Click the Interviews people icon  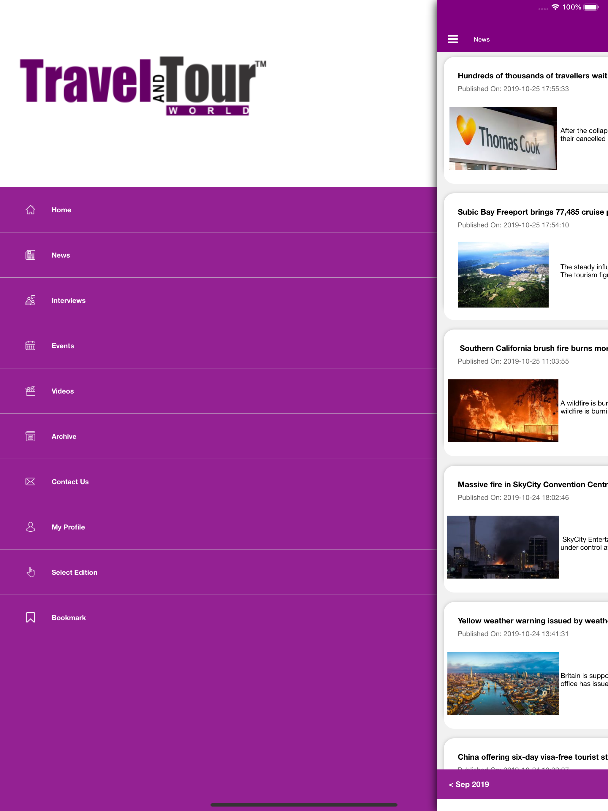(31, 300)
